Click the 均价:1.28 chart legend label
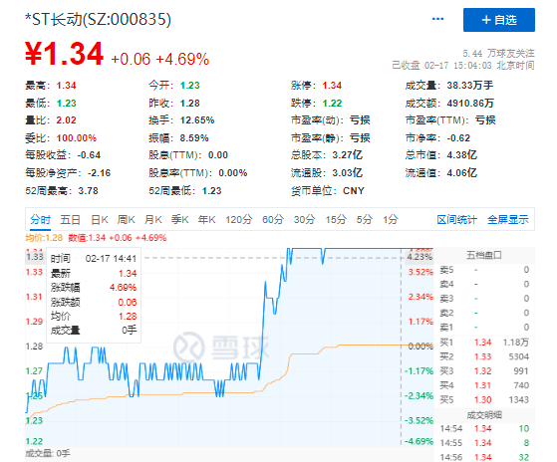This screenshot has width=557, height=462. tap(44, 238)
